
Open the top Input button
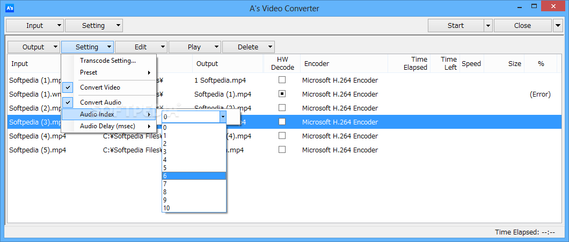click(34, 25)
